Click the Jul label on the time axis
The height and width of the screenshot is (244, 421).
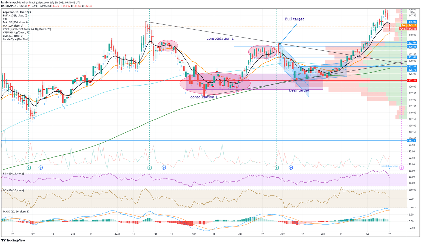click(367, 234)
